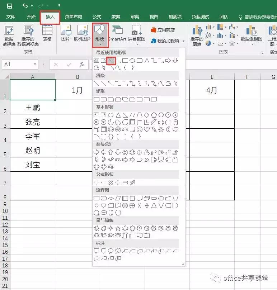Click the Insert Function fx button
Viewport: 277px width, 290px height.
[82, 65]
